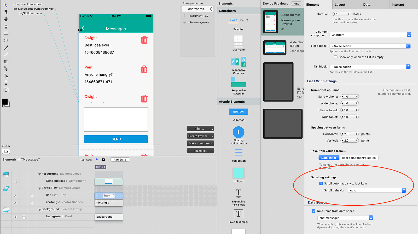Open the Tail block dropdown
418x234 pixels.
[370, 67]
